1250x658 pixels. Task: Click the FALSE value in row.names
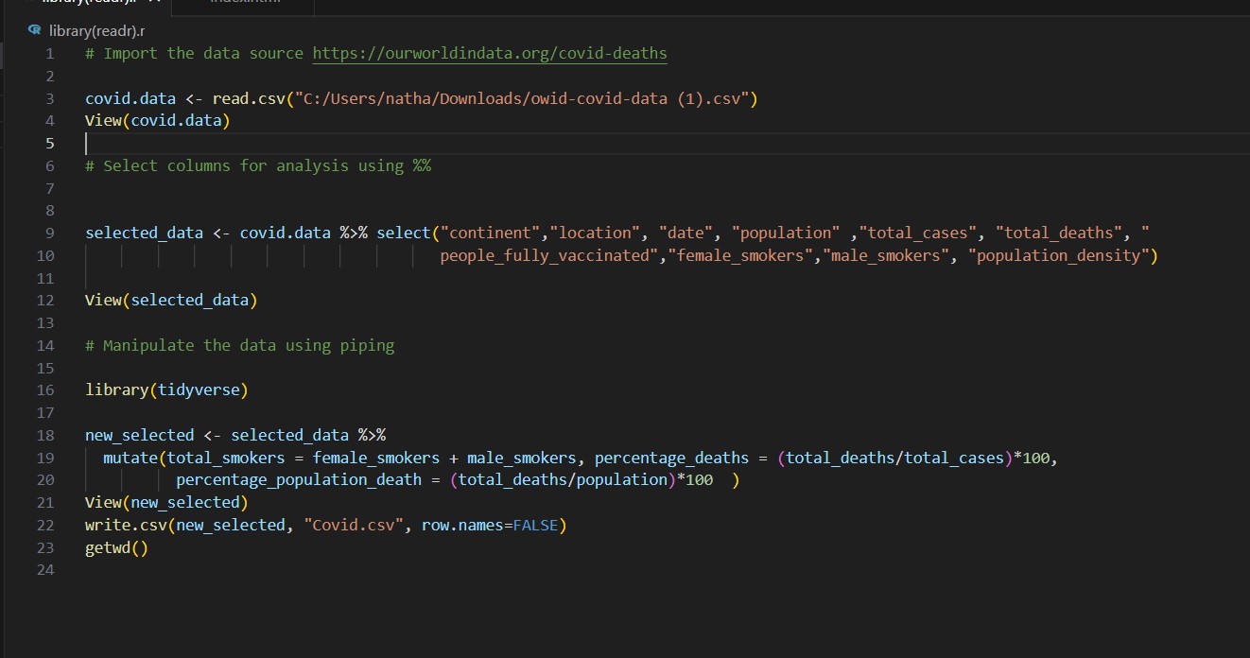point(534,525)
